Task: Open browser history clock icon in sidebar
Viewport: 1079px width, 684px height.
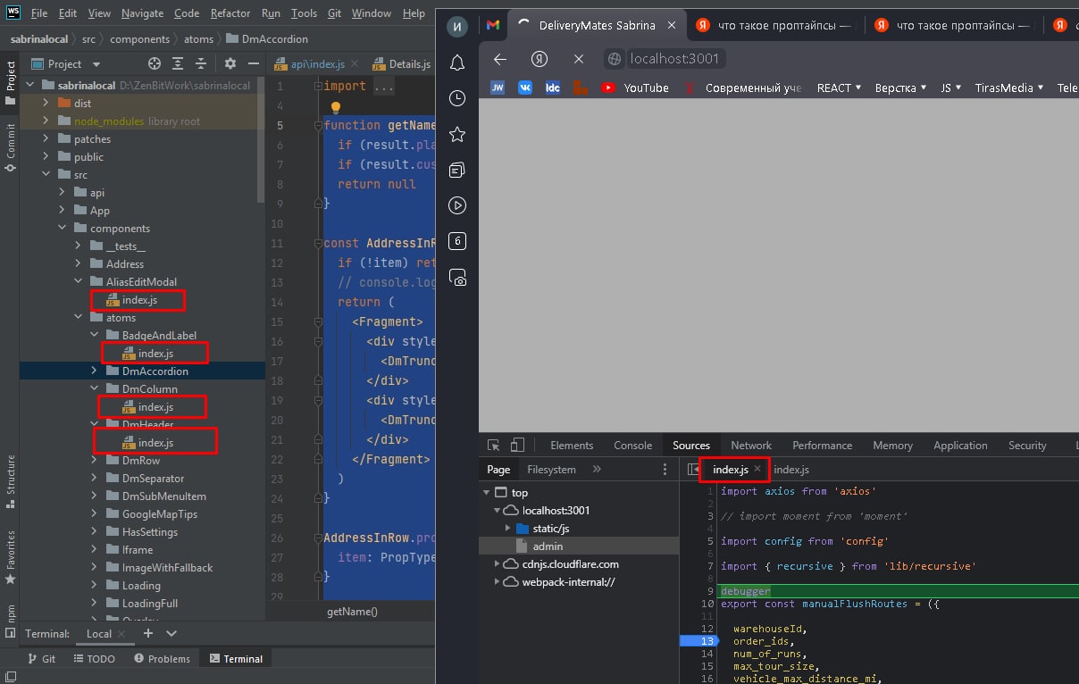Action: (457, 98)
